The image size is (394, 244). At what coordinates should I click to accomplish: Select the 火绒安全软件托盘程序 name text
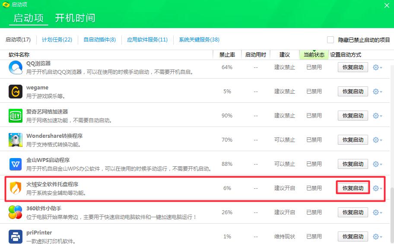52,184
